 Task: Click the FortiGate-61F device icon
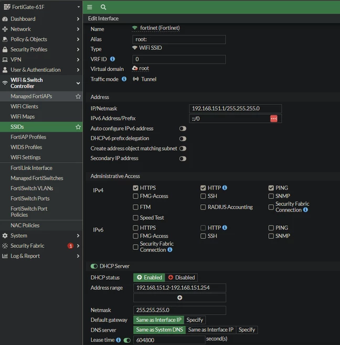(7, 7)
